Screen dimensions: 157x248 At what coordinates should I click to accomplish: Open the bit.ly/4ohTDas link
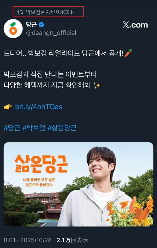coord(39,107)
